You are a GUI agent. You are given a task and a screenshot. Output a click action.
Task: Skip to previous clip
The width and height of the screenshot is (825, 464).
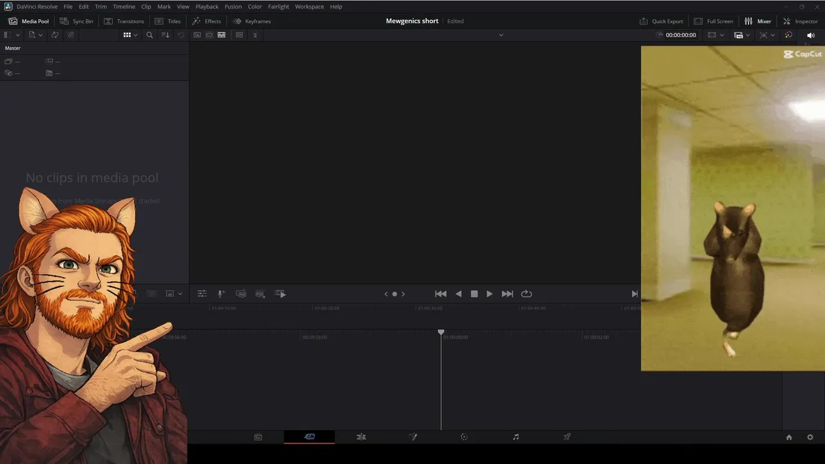tap(441, 294)
